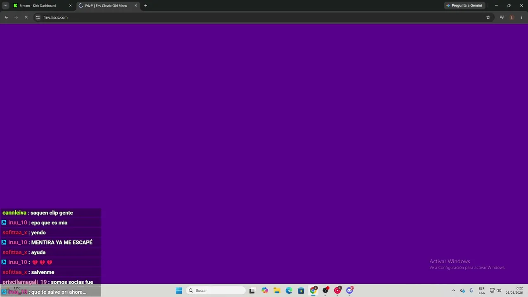Click the message 'somos socias fue'
The width and height of the screenshot is (528, 297).
point(72,282)
